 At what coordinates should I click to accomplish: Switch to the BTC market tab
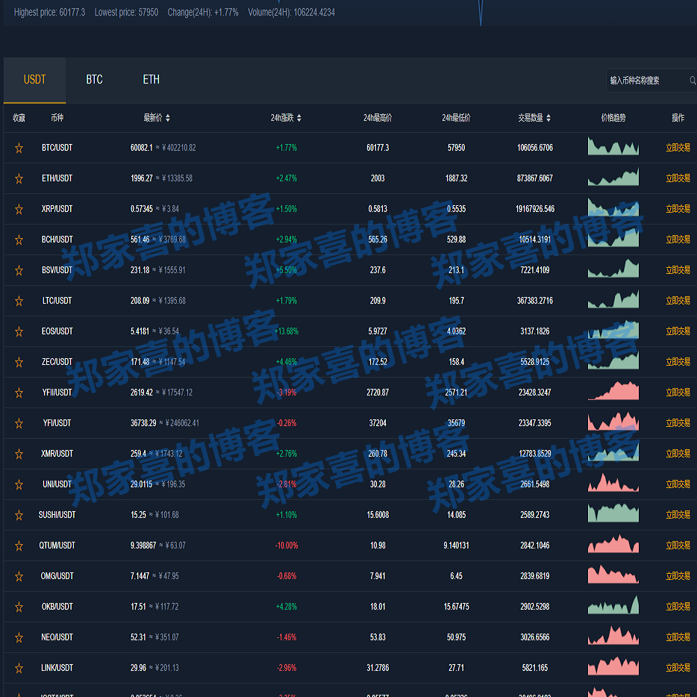(x=94, y=79)
